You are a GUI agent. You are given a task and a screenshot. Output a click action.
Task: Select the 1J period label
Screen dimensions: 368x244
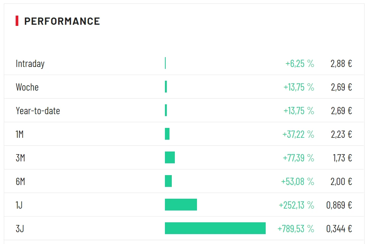19,205
